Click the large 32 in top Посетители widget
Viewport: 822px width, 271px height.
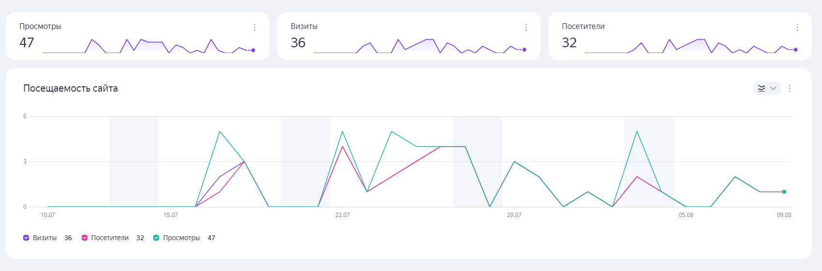tap(569, 43)
